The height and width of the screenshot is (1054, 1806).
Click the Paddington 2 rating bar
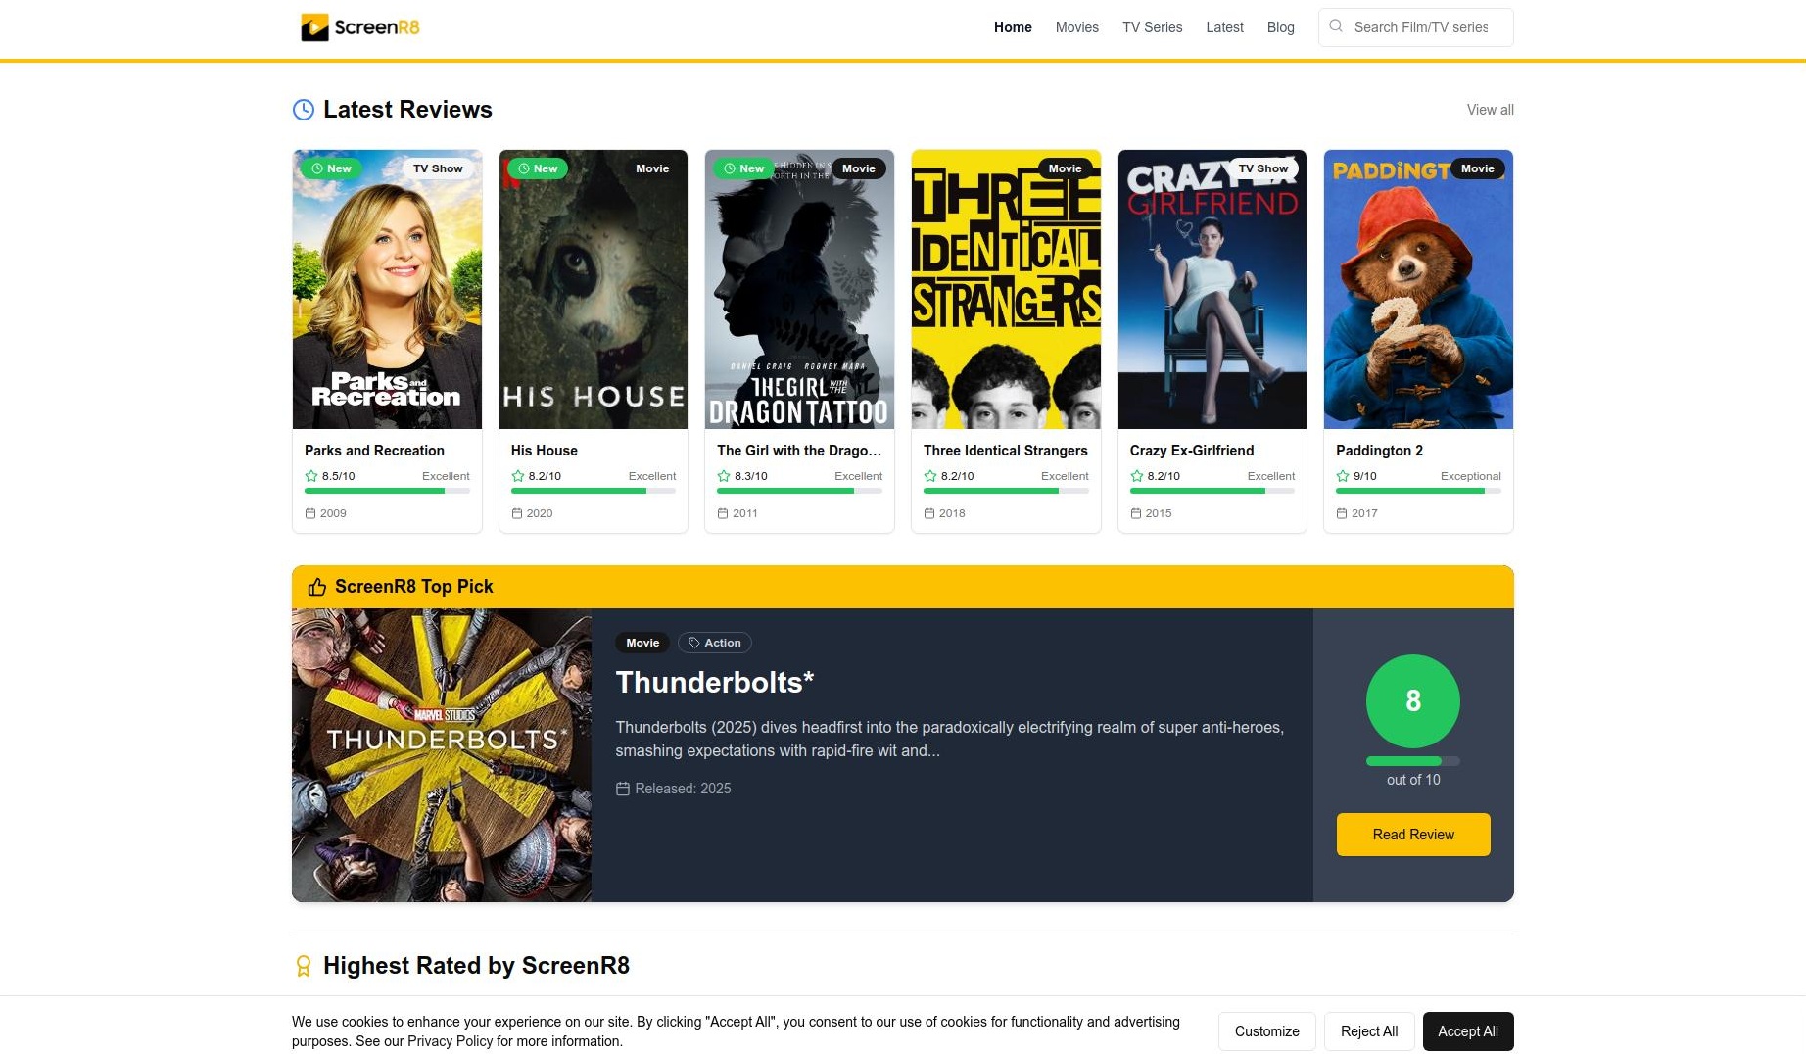pos(1418,491)
